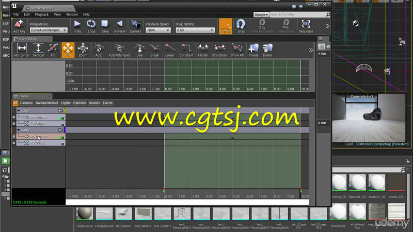
Task: Click the Flatten tangents icon
Action: [203, 50]
